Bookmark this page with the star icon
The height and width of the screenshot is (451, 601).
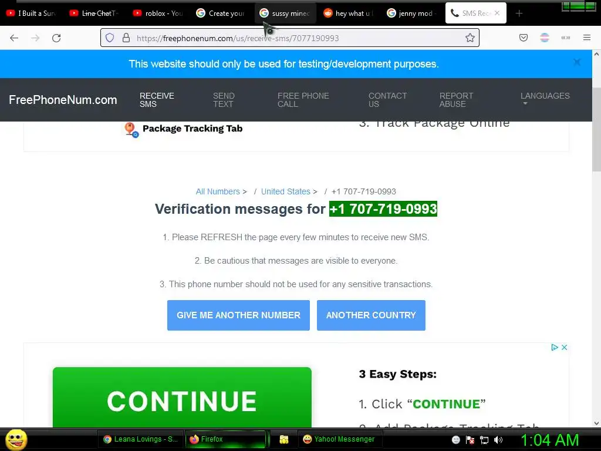click(470, 38)
